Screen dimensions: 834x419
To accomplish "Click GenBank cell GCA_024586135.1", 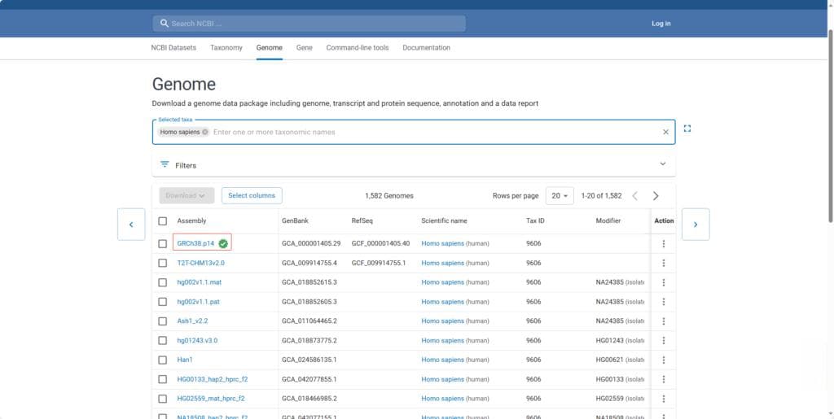I will [309, 360].
